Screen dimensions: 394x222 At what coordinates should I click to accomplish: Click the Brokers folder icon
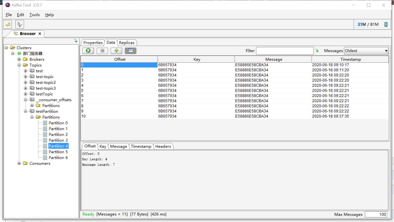25,59
